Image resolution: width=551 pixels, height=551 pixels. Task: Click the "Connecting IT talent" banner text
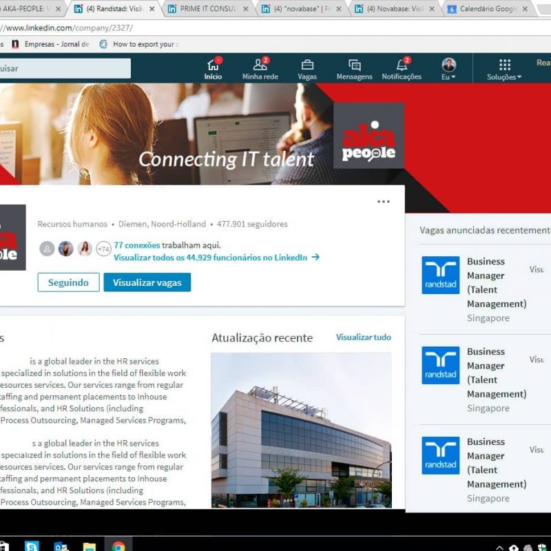pyautogui.click(x=227, y=159)
